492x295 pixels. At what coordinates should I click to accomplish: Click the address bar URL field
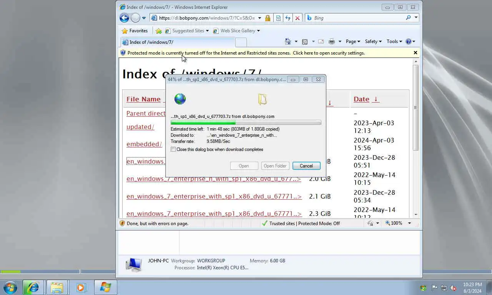207,18
